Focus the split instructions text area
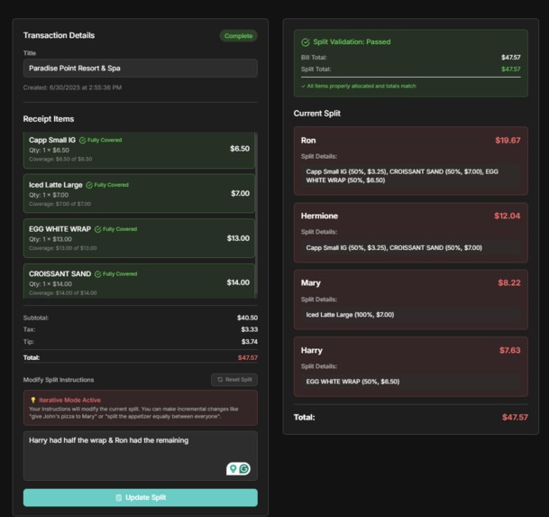This screenshot has height=517, width=549. click(141, 456)
